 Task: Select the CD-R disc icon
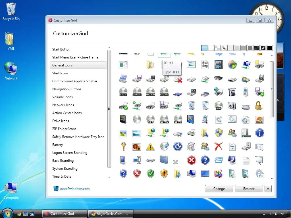click(151, 119)
